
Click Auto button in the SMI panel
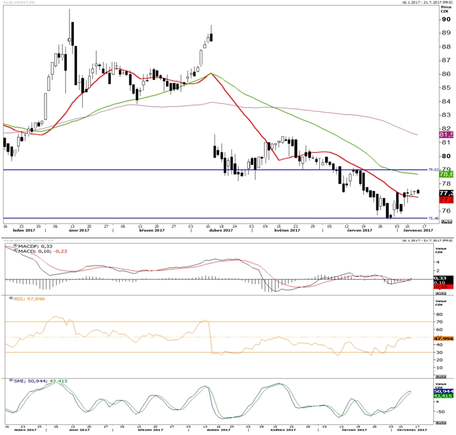coord(441,422)
